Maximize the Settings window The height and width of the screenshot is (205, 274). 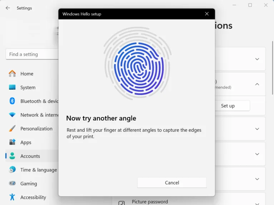click(x=250, y=5)
